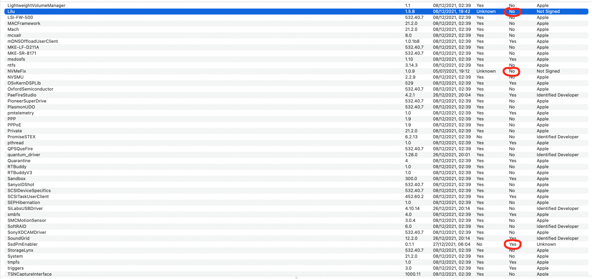592x279 pixels.
Task: Click the MKE-LF-D211A extension name
Action: coord(23,47)
